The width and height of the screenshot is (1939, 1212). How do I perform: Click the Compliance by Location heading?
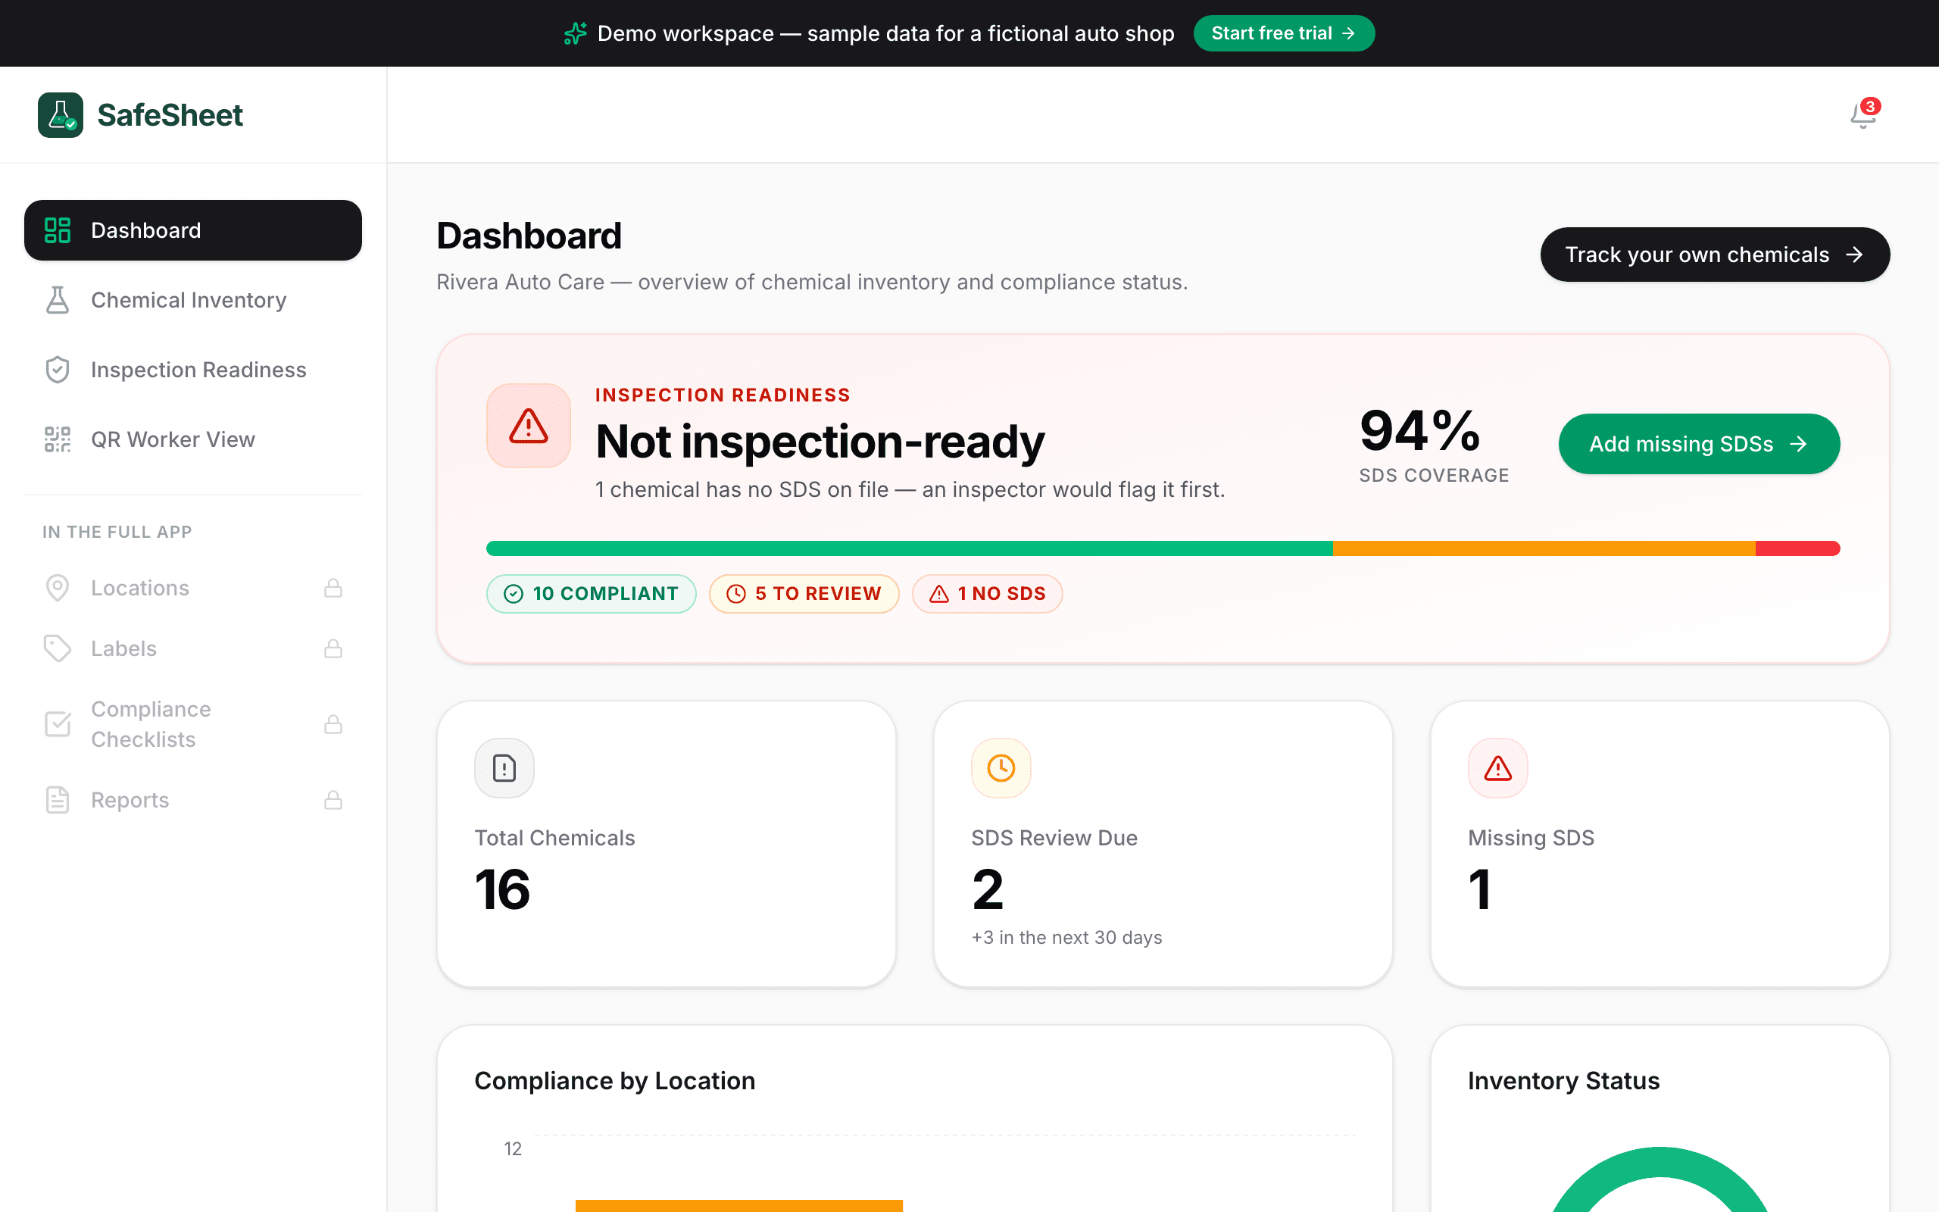tap(614, 1080)
